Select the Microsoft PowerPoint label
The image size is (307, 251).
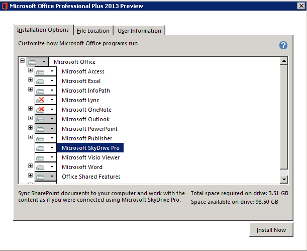tap(89, 129)
